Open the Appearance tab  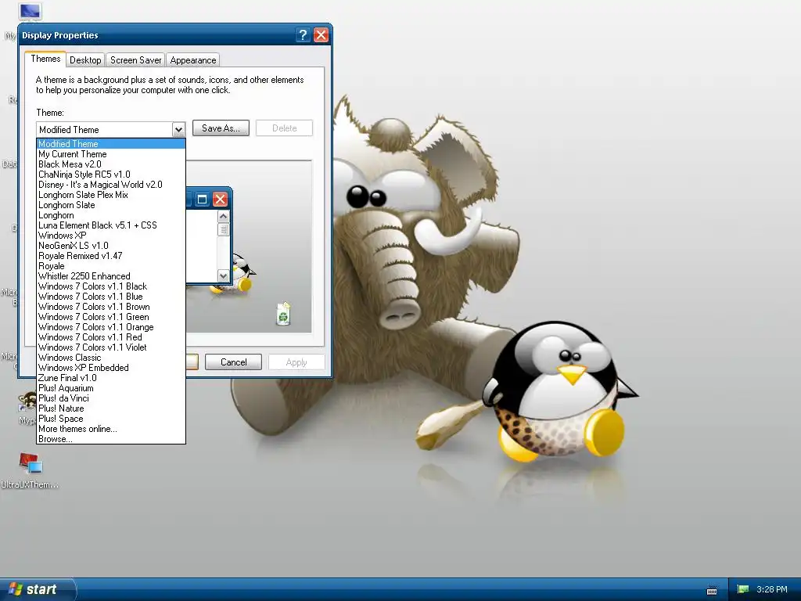coord(192,59)
